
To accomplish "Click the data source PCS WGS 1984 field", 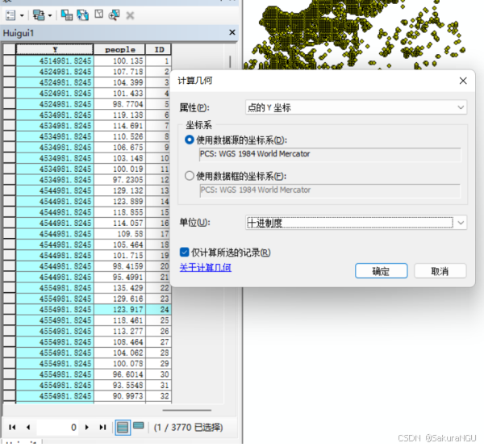I will pyautogui.click(x=330, y=154).
